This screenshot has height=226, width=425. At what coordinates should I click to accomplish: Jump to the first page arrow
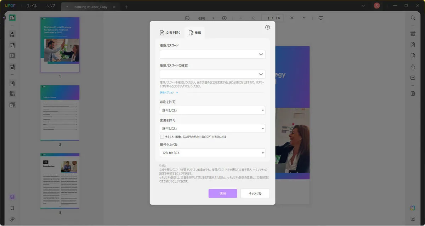pos(241,18)
